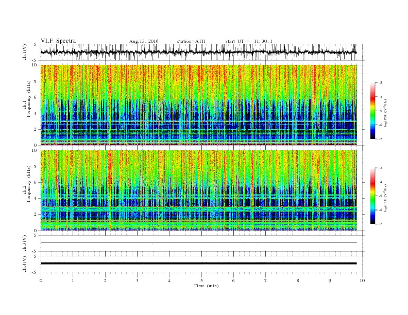Click the ch.2 spectrogram color scale bar

point(372,196)
